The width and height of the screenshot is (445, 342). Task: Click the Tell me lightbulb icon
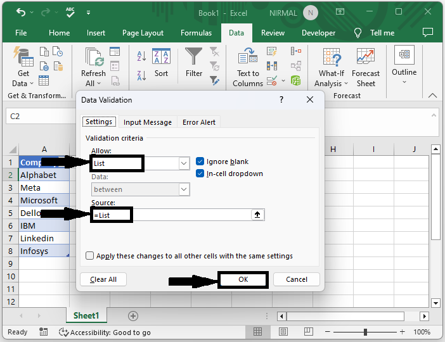(358, 33)
